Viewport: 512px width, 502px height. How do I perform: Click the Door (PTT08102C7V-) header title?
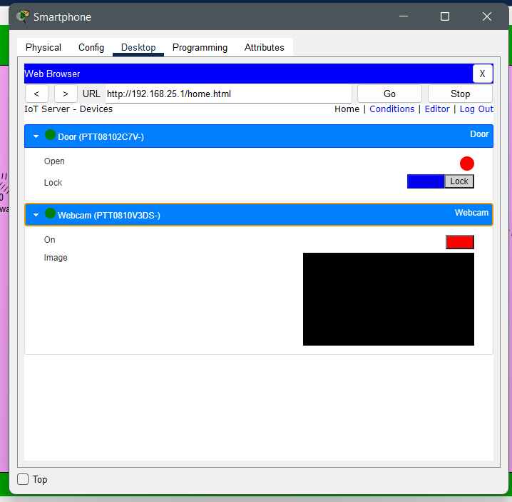(x=101, y=136)
